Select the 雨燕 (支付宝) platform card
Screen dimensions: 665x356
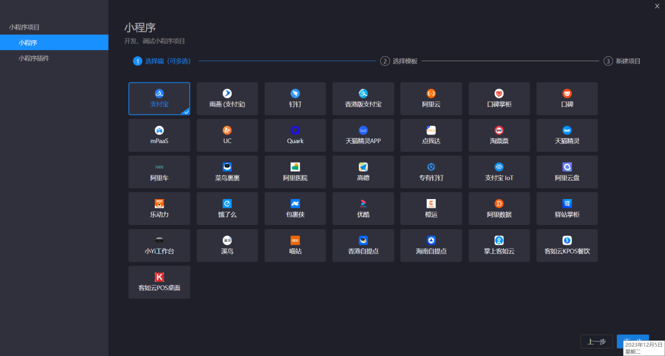227,99
